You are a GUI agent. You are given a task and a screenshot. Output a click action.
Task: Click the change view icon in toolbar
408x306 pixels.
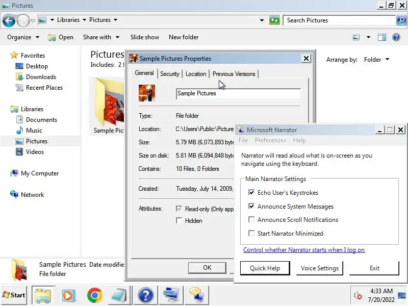coord(356,37)
